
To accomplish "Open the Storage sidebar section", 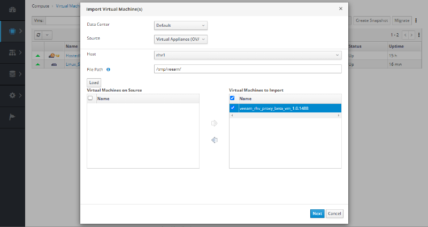I will 12,74.
